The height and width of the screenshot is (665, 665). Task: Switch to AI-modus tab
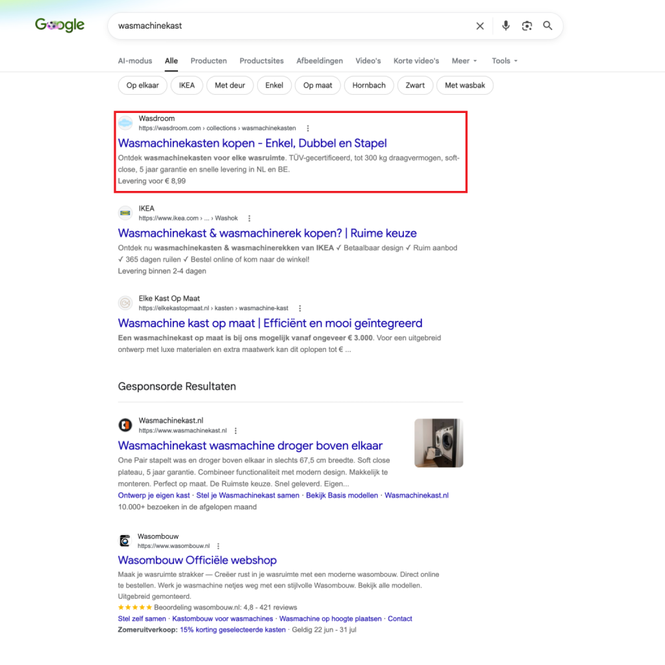point(135,60)
